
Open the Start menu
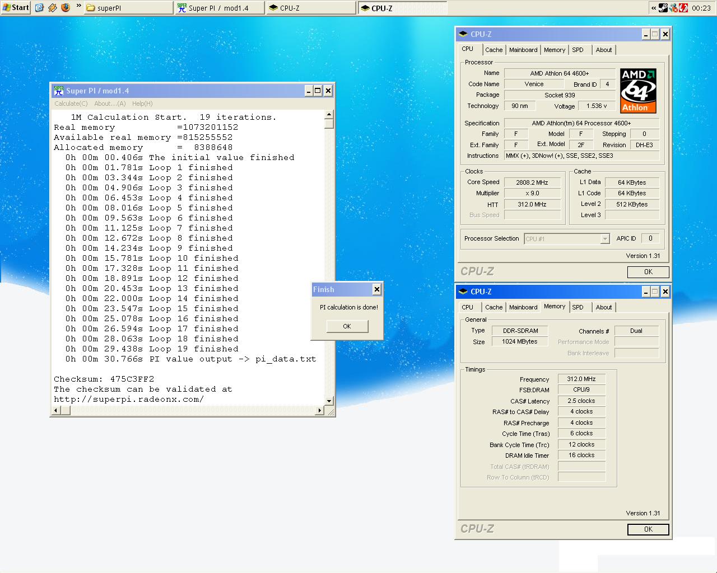coord(16,7)
